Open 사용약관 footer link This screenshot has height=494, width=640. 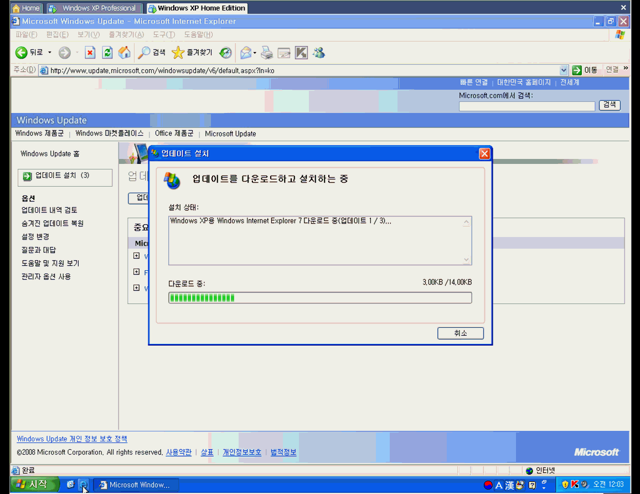pos(178,452)
